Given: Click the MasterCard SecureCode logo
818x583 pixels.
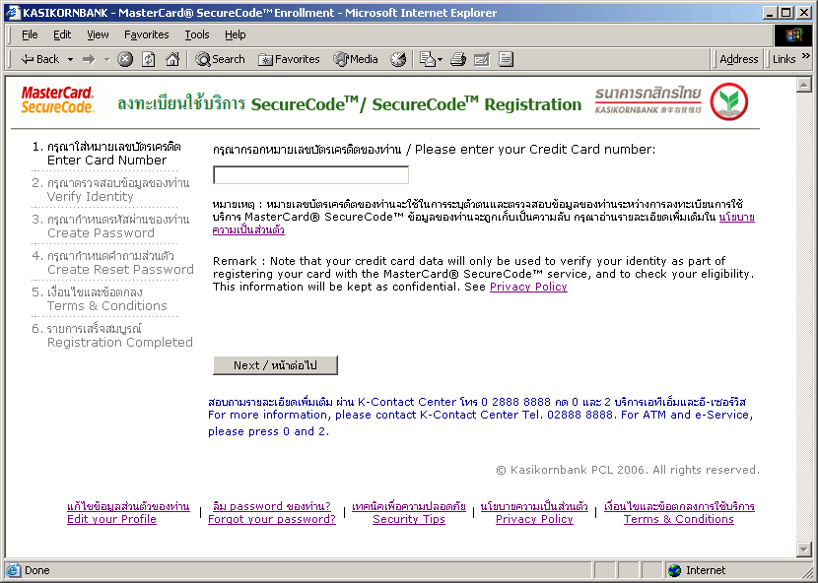Looking at the screenshot, I should (x=57, y=100).
